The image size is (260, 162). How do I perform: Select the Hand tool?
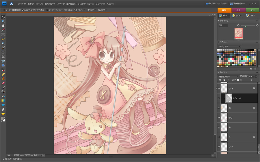click(x=3, y=26)
